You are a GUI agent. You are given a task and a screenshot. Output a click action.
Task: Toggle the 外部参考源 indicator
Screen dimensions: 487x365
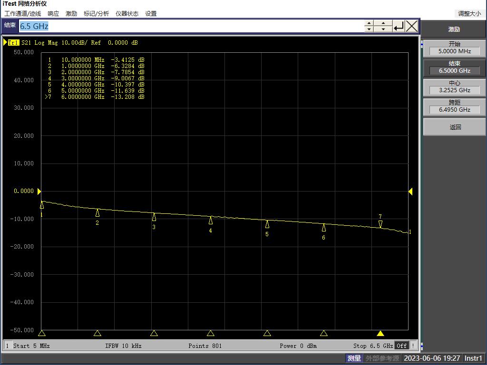coord(382,358)
